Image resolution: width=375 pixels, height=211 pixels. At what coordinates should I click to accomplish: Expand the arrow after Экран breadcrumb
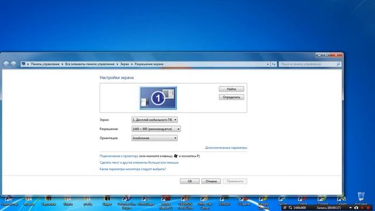[x=131, y=64]
